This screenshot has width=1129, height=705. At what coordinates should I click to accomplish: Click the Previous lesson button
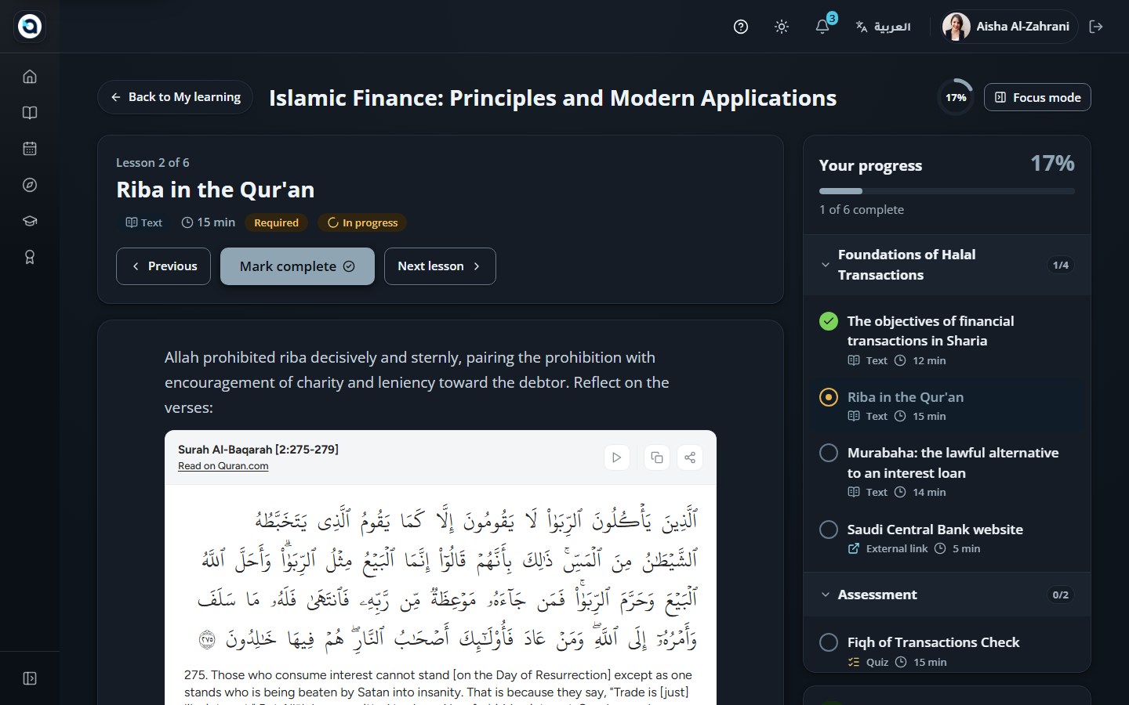(x=163, y=266)
